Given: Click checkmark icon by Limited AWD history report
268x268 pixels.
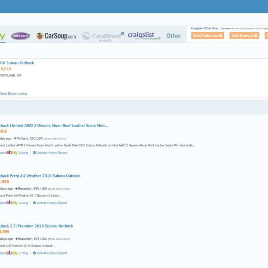Looking at the screenshot, I should coord(34,153).
